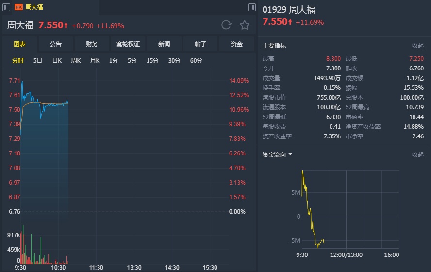Image resolution: width=431 pixels, height=272 pixels.
Task: Open the 周大福 stock tab
Action: 34,7
